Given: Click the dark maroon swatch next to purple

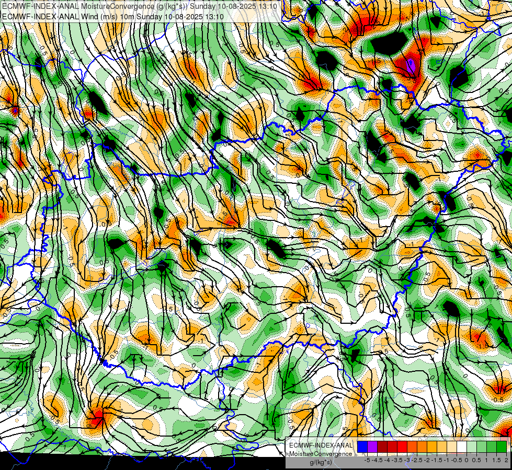Looking at the screenshot, I should coord(382,446).
